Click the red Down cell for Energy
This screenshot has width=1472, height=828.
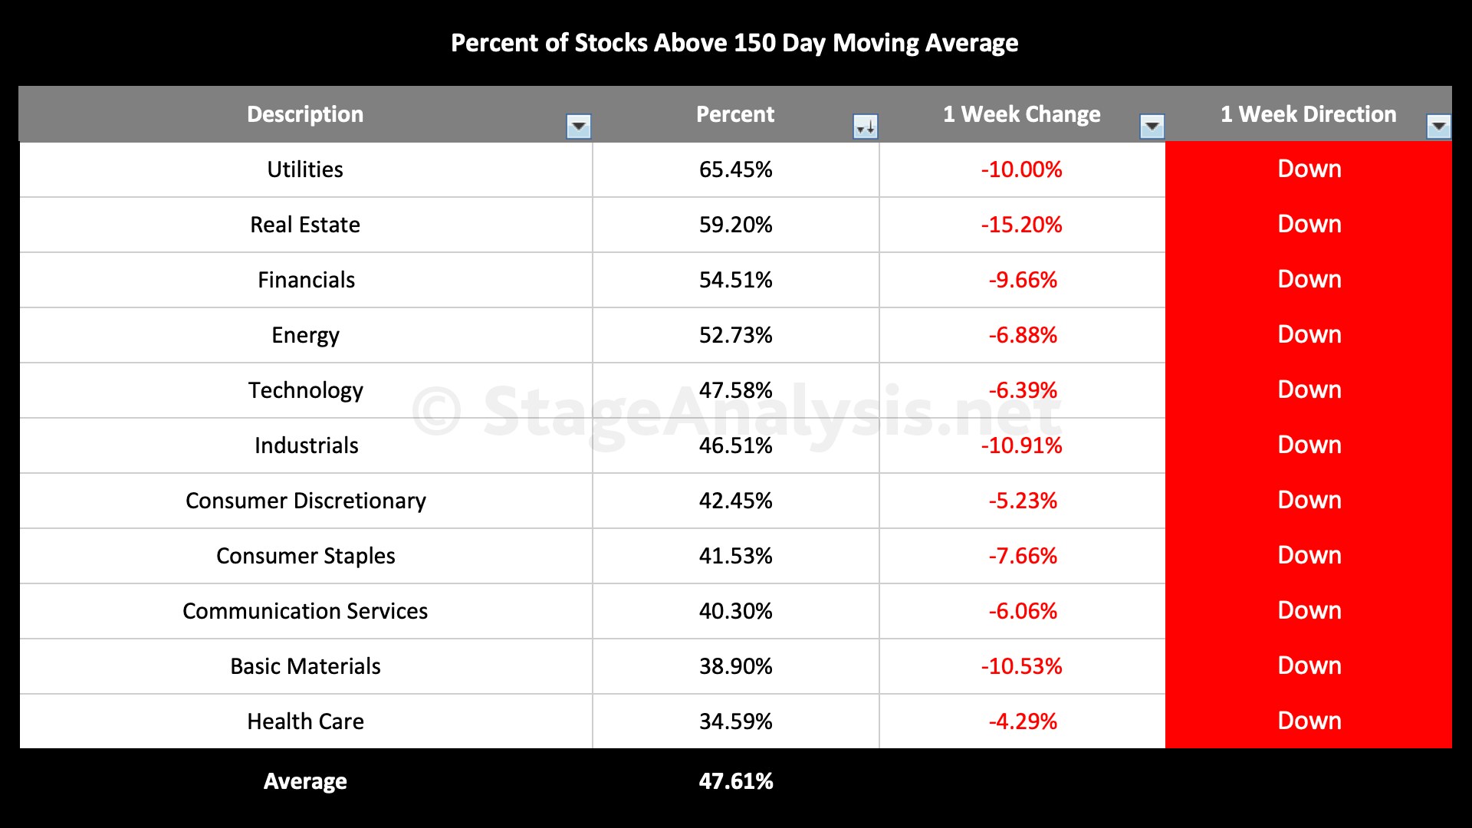[1309, 335]
